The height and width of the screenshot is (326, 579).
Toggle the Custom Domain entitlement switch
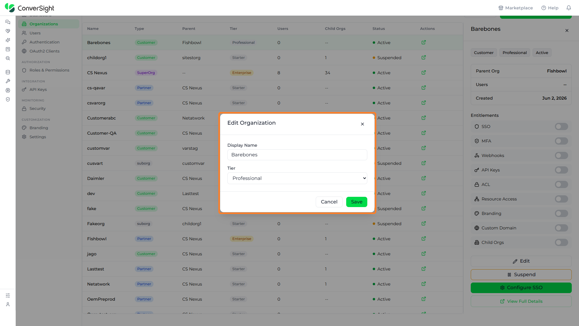click(561, 228)
